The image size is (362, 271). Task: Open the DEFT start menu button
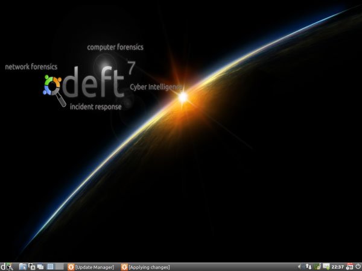click(6, 267)
